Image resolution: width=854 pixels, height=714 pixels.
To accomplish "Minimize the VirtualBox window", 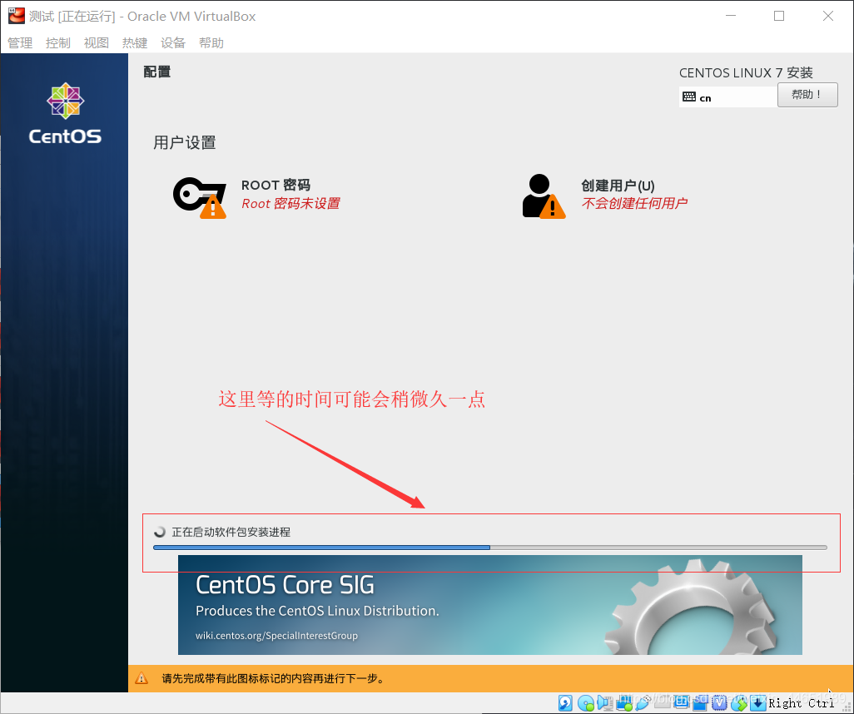I will point(730,16).
